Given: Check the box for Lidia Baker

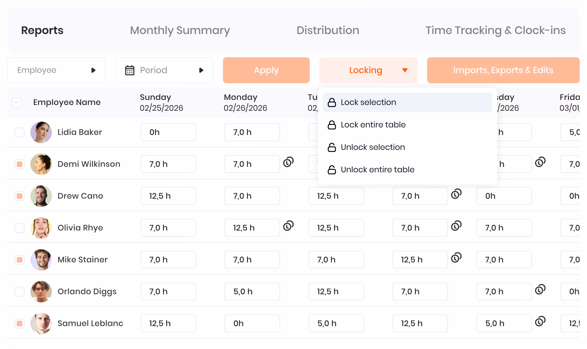Looking at the screenshot, I should click(x=20, y=132).
